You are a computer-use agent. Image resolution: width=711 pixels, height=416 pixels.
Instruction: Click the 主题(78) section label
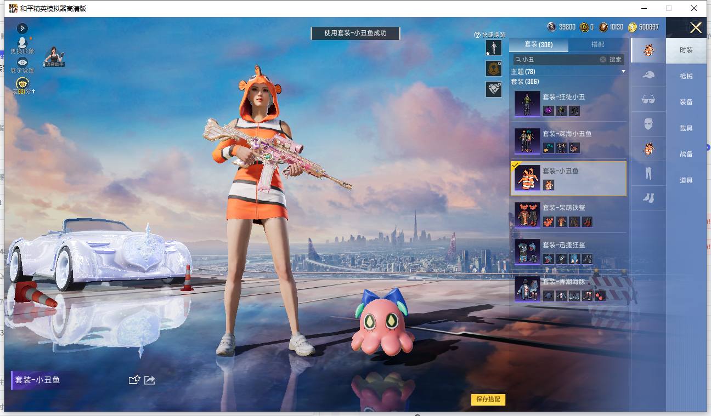(523, 72)
